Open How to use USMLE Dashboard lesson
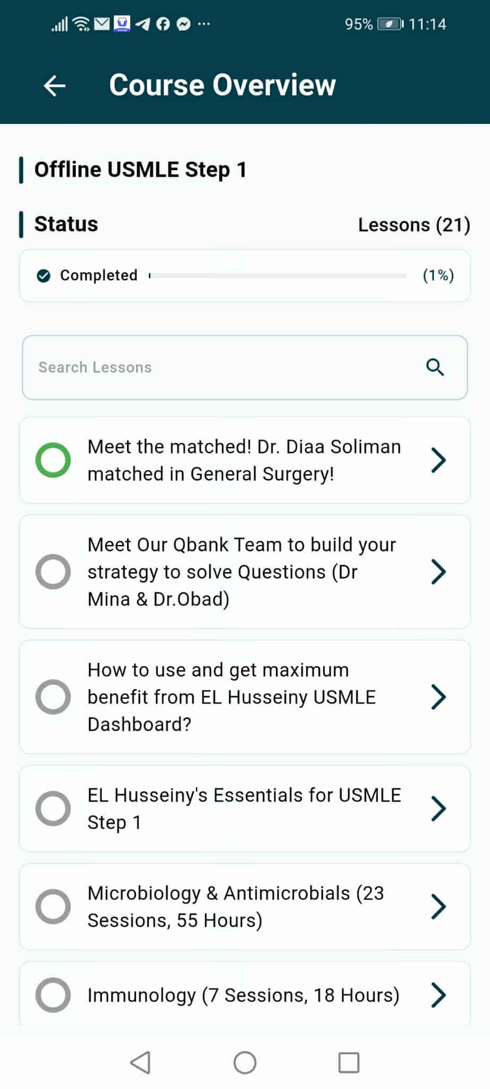 pyautogui.click(x=232, y=697)
